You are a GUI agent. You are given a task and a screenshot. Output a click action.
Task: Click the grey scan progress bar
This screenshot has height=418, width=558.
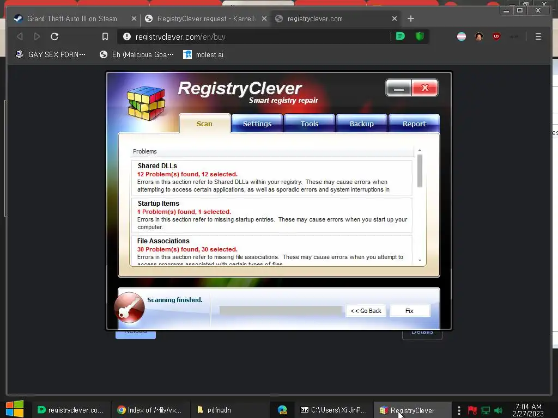281,310
